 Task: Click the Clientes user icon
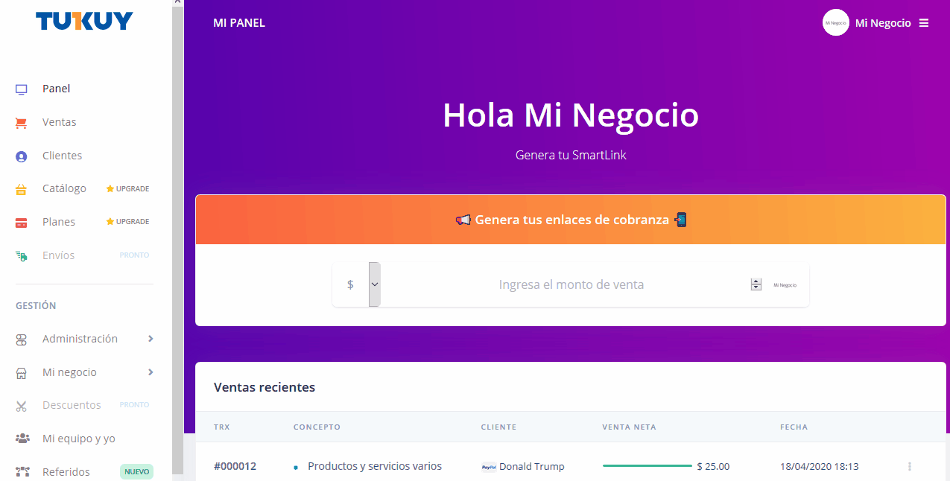point(22,156)
